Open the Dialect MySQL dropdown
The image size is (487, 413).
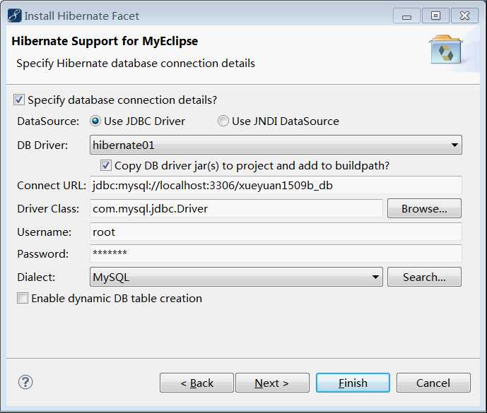tap(236, 277)
